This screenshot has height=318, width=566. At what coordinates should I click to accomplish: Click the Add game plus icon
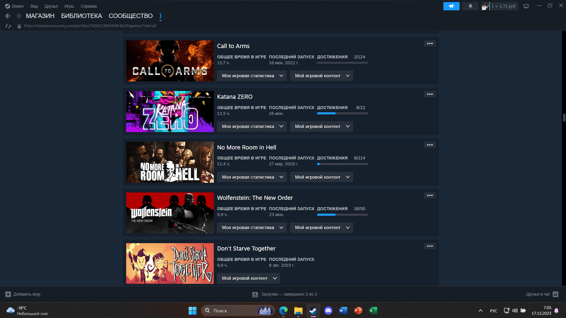8,294
